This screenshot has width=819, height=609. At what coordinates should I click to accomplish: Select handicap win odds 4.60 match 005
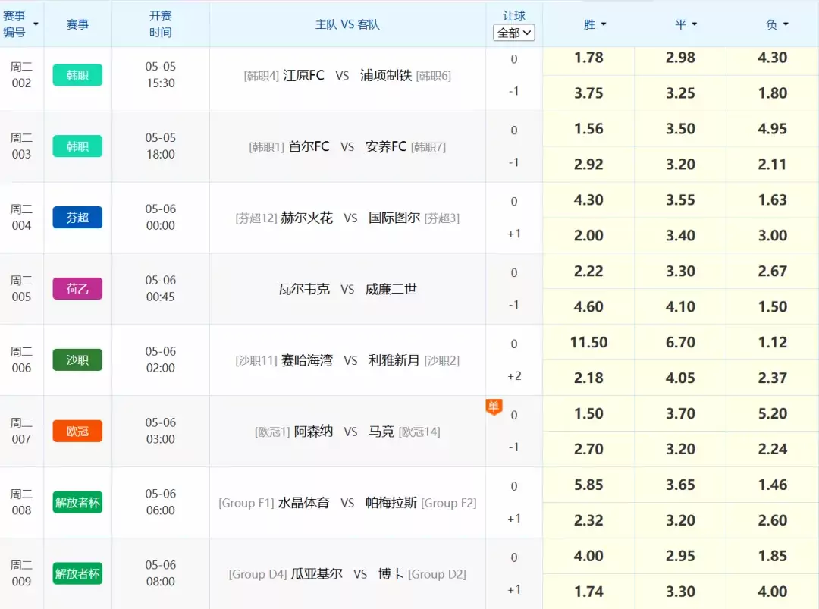(x=588, y=306)
